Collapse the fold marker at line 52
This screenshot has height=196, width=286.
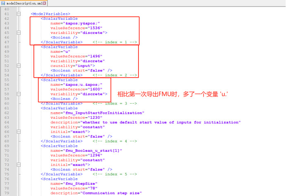click(19, 66)
